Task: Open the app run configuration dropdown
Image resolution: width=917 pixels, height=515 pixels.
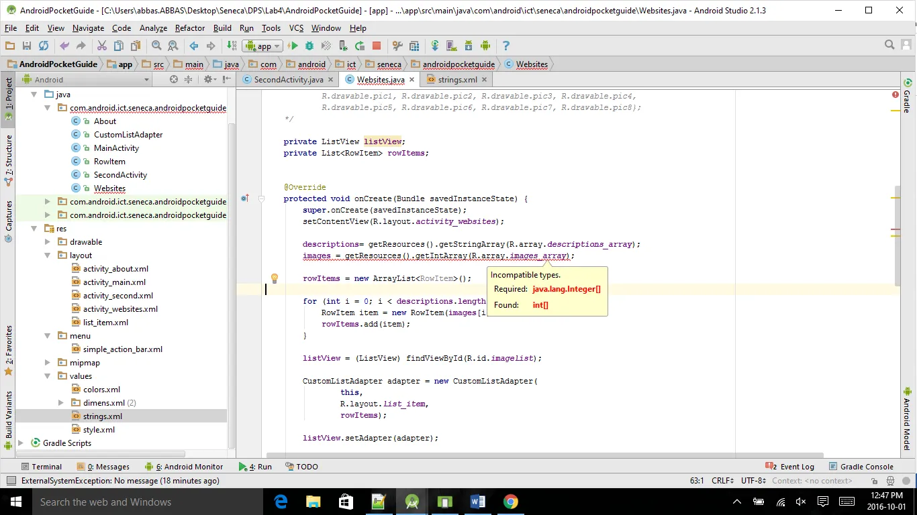Action: 263,46
